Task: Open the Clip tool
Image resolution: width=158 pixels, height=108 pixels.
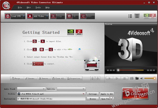Action: coord(57,16)
